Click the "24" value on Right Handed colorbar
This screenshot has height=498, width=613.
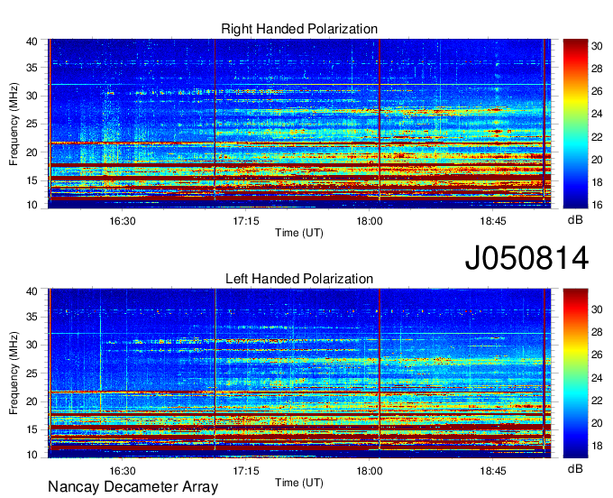pyautogui.click(x=597, y=115)
